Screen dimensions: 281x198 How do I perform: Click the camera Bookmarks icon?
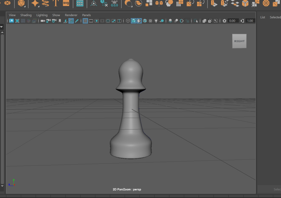(60, 21)
